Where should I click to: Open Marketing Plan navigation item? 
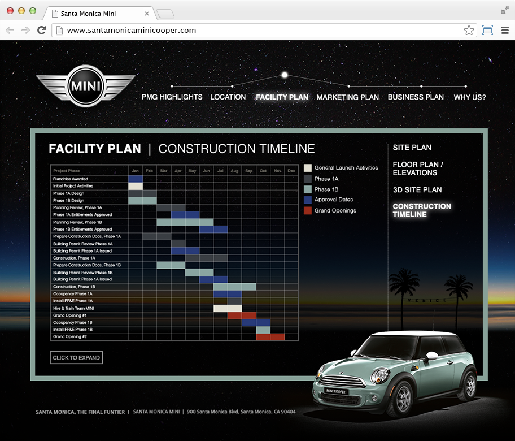click(x=347, y=97)
